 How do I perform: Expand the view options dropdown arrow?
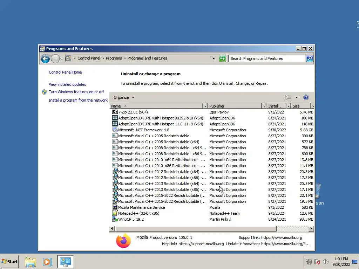pyautogui.click(x=297, y=97)
